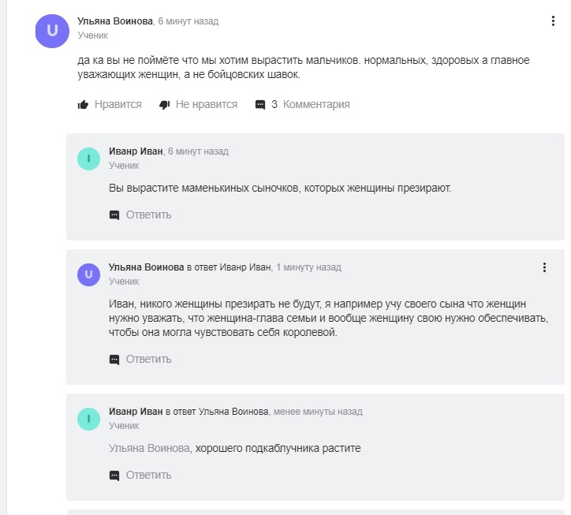Viewport: 571px width, 515px height.
Task: Click the thumbs-up like icon
Action: click(83, 105)
